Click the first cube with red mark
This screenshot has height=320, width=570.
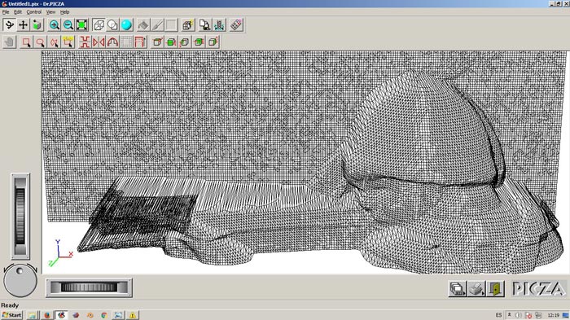point(157,42)
